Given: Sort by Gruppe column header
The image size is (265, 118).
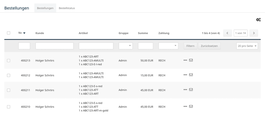Looking at the screenshot, I should point(123,33).
